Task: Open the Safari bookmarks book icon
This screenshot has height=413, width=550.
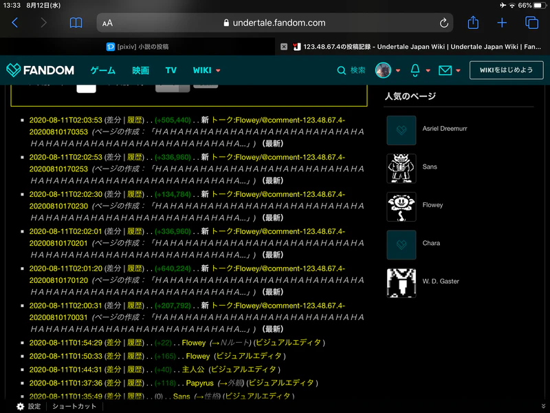Action: pos(76,23)
